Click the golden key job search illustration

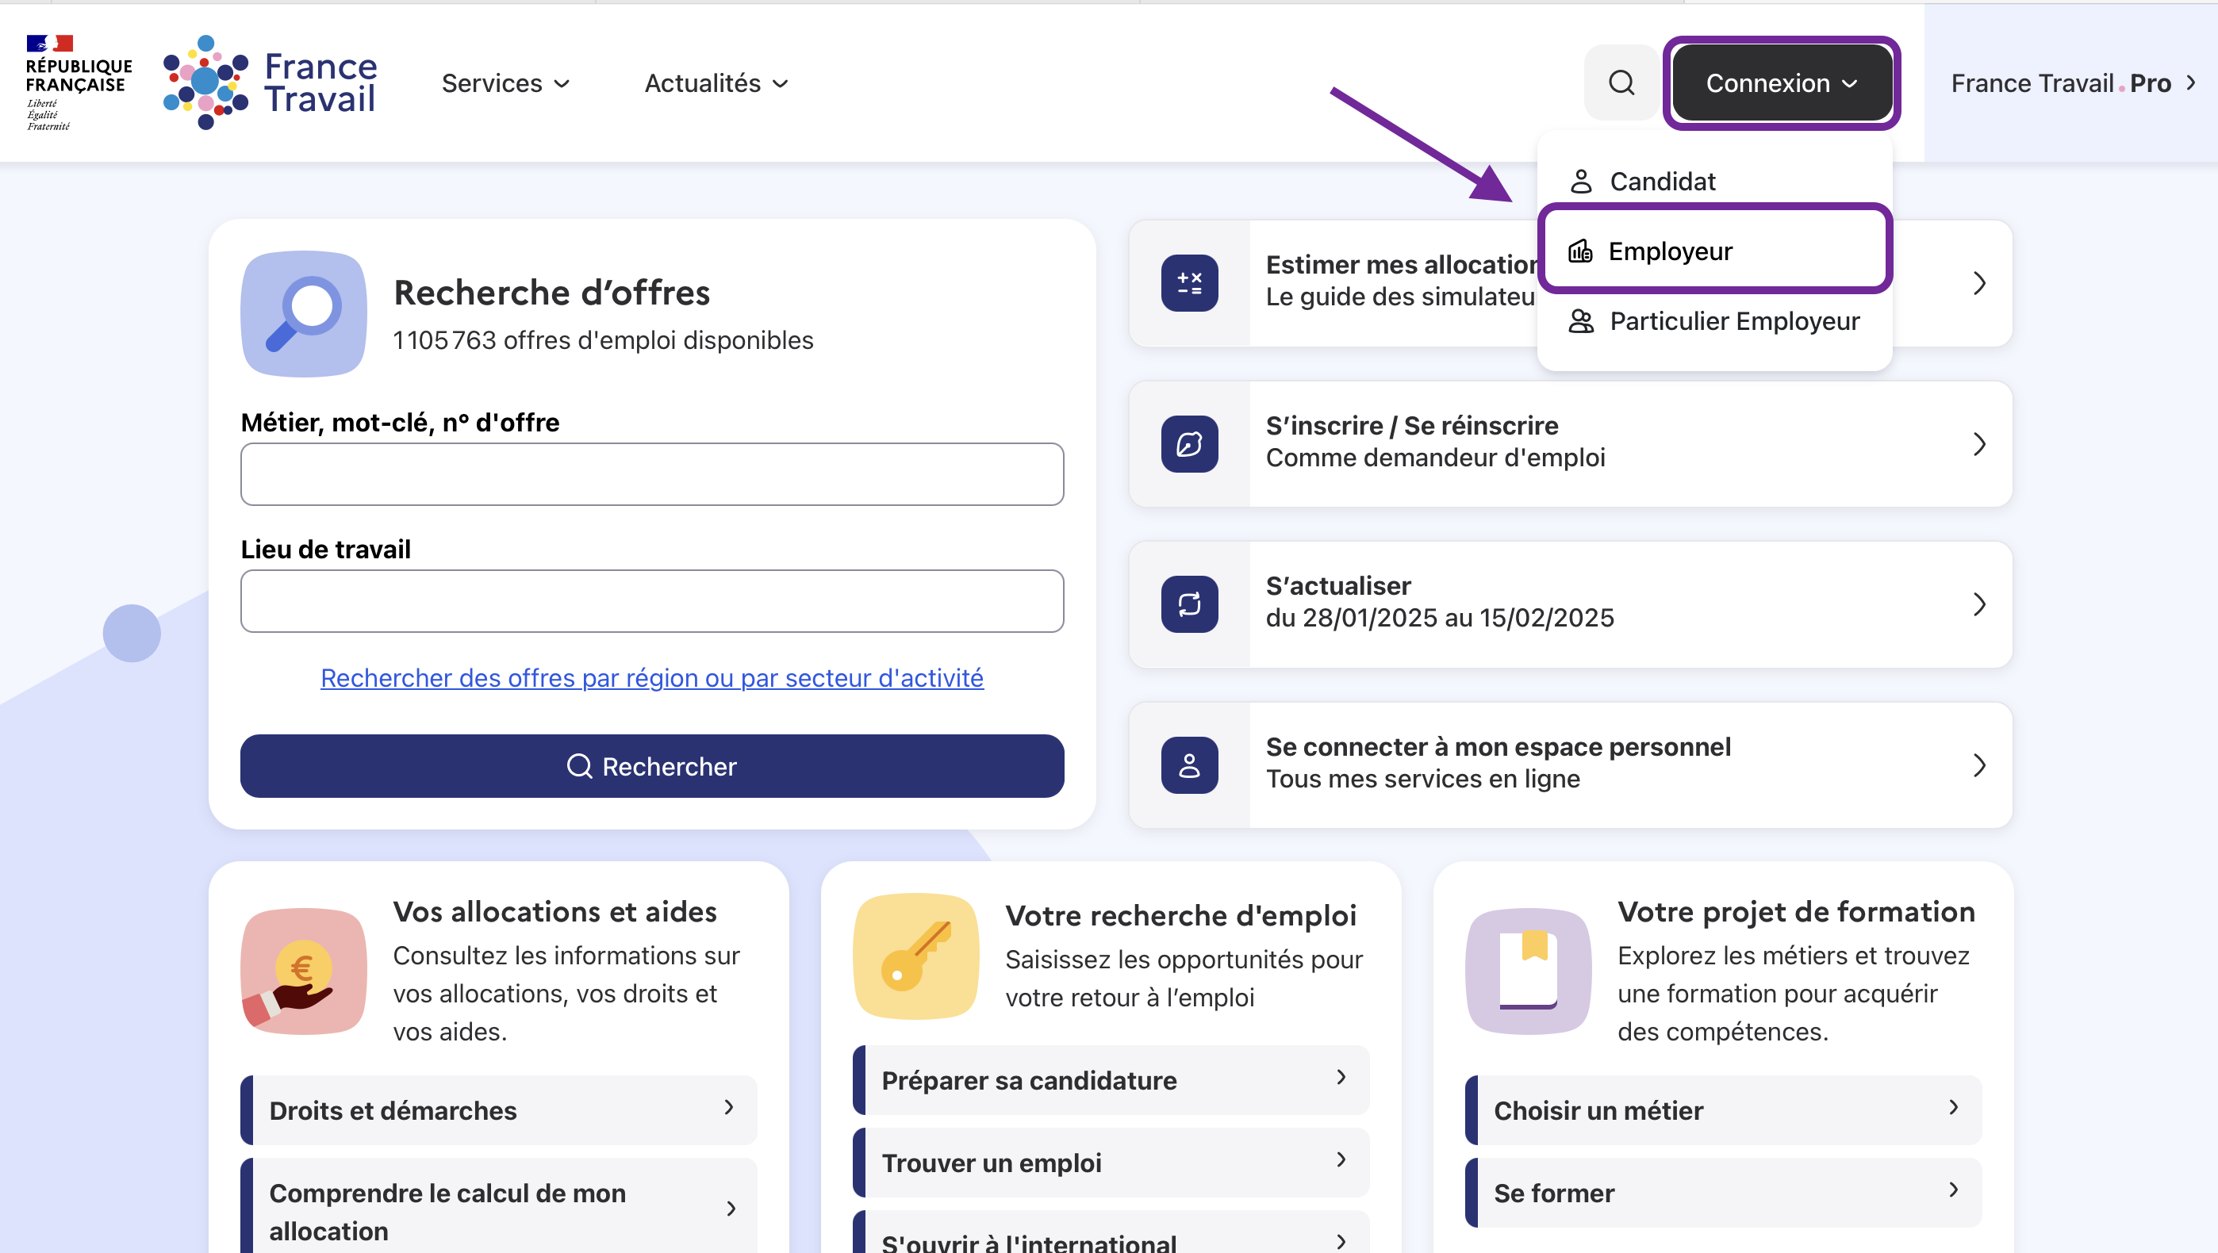pos(915,956)
